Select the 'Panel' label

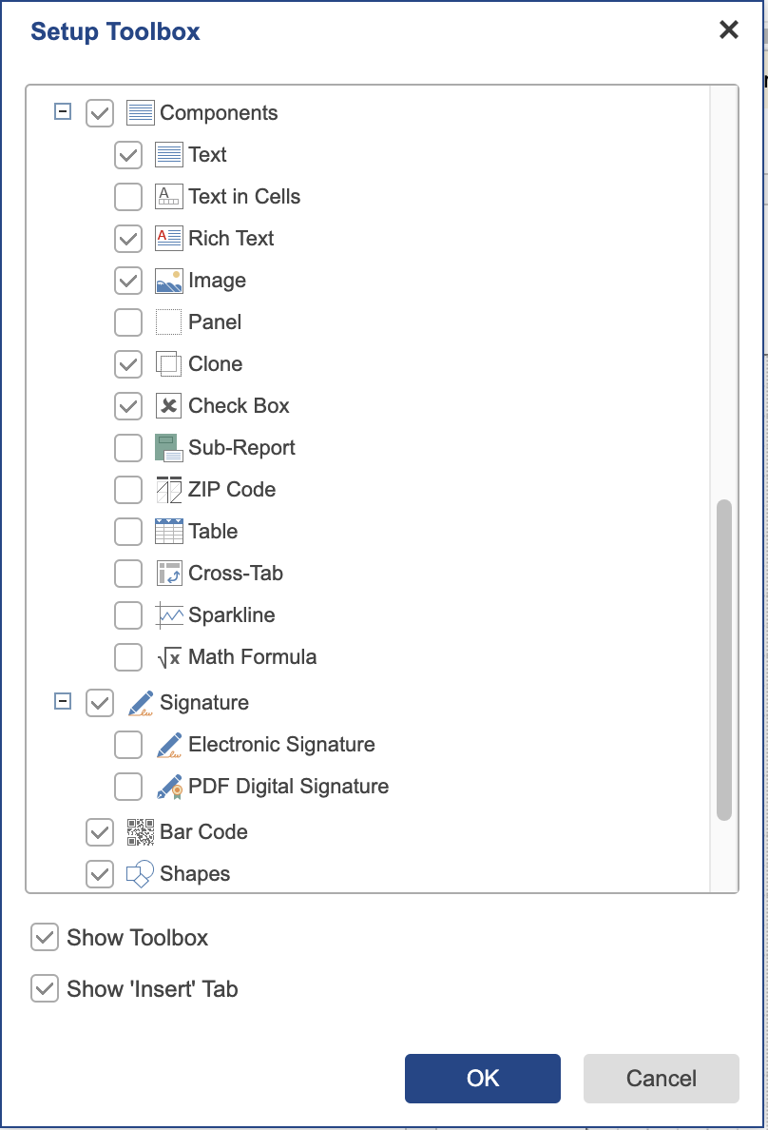(215, 322)
